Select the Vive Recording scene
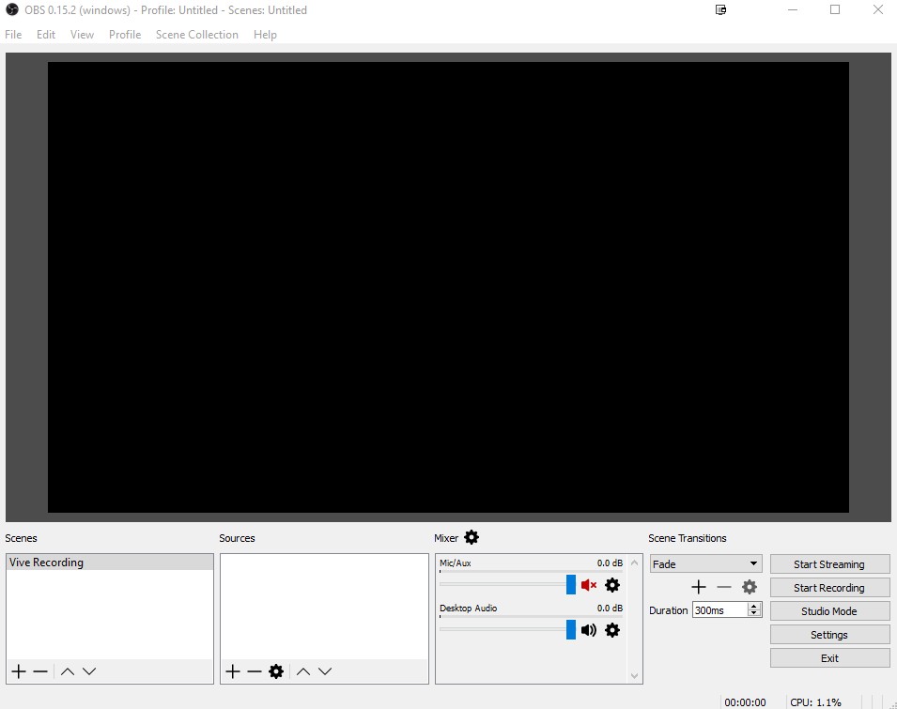Viewport: 897px width, 709px height. 110,563
